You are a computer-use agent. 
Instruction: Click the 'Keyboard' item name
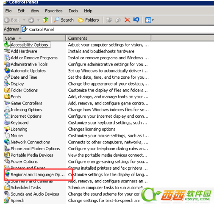19,123
